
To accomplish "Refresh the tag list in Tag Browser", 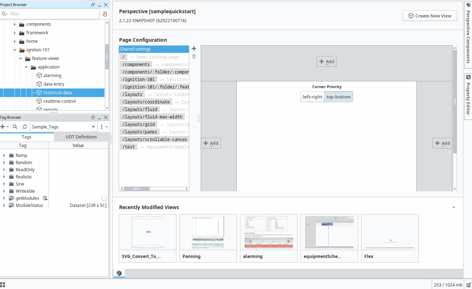I will pos(24,126).
